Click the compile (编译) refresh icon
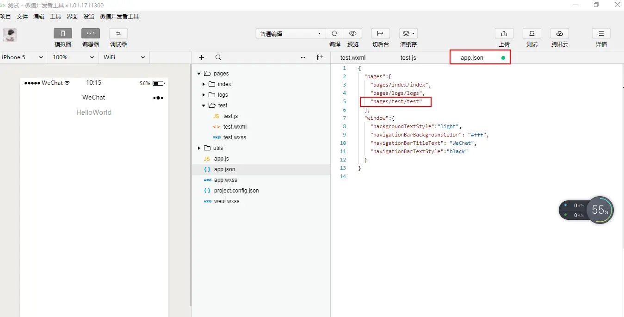 pos(335,33)
